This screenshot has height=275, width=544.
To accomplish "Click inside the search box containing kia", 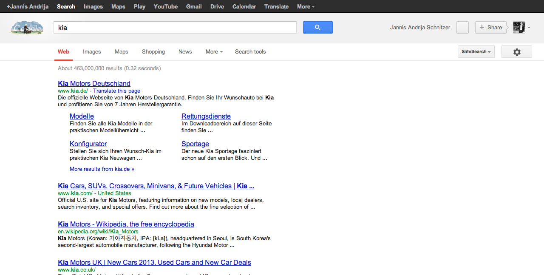I will (x=175, y=28).
